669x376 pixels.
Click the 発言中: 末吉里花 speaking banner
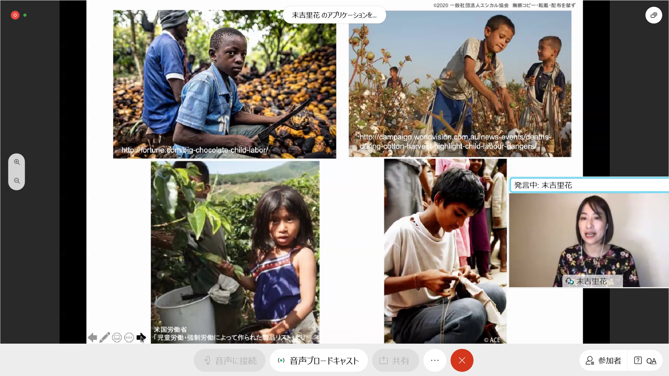coord(589,185)
